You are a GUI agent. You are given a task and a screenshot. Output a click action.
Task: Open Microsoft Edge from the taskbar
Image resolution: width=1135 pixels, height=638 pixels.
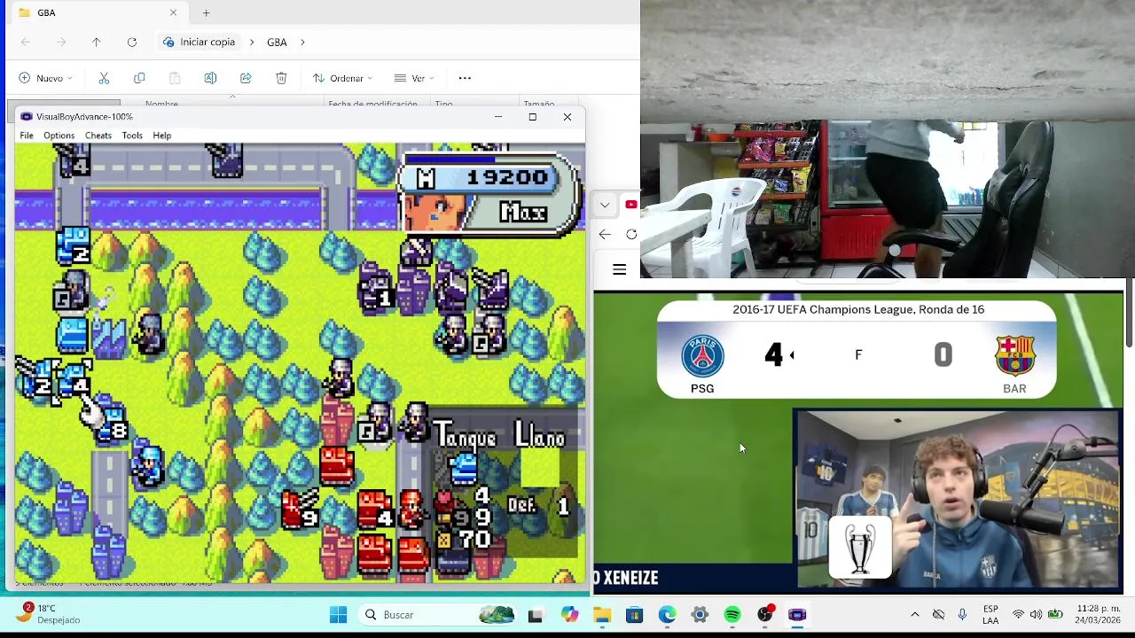pyautogui.click(x=667, y=614)
